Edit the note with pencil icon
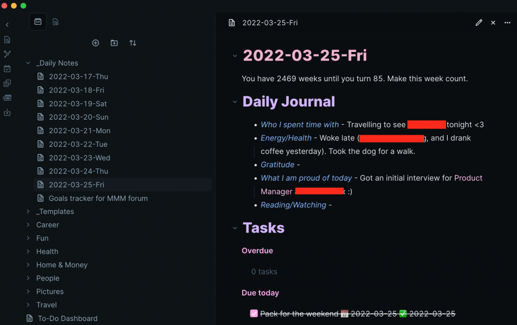 point(479,22)
